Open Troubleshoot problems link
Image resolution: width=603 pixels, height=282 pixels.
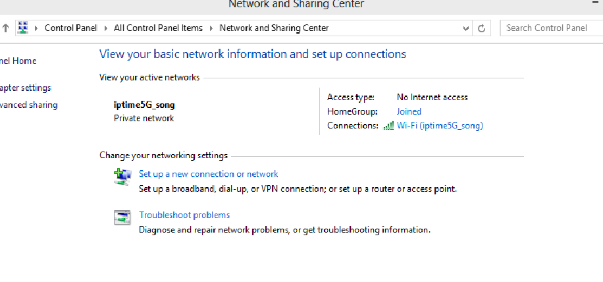pos(184,215)
